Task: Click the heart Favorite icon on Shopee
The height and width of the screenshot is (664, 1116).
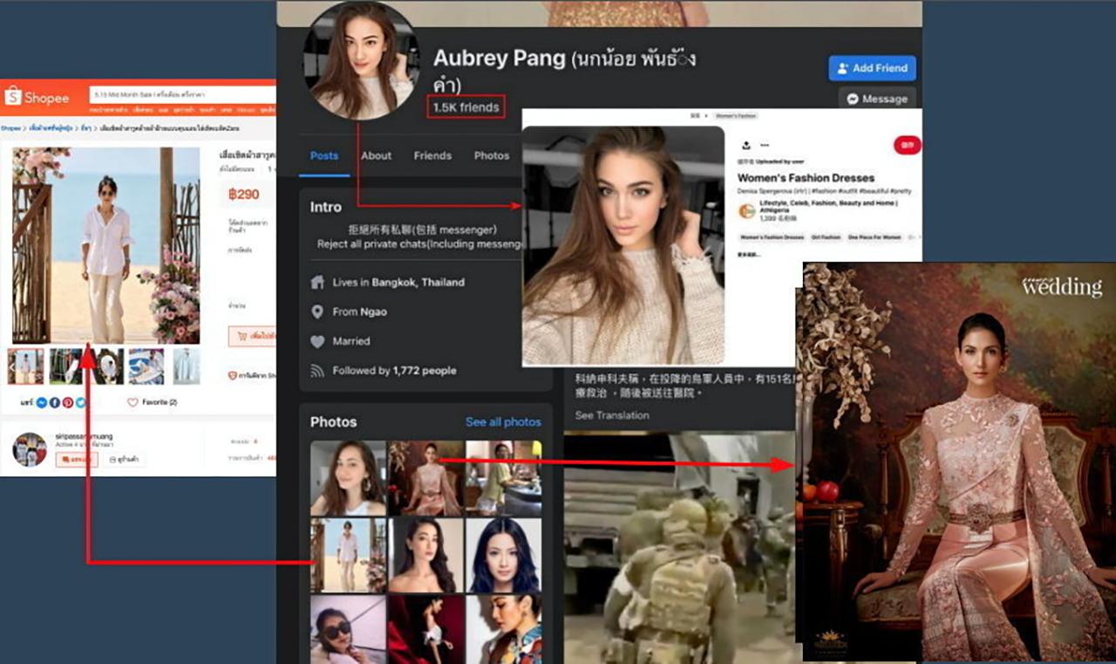Action: tap(133, 402)
